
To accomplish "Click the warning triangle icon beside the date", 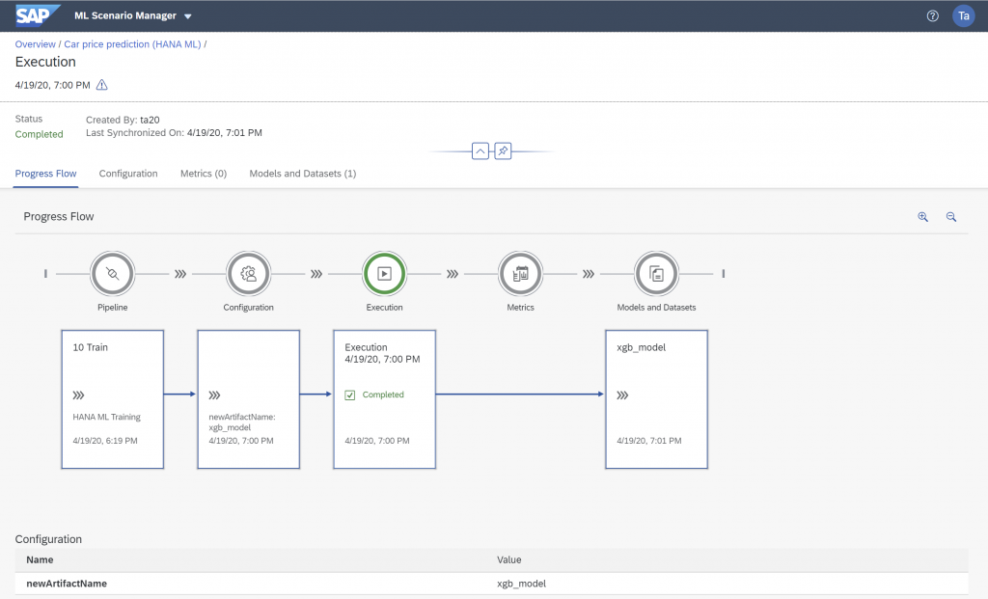I will click(x=101, y=85).
